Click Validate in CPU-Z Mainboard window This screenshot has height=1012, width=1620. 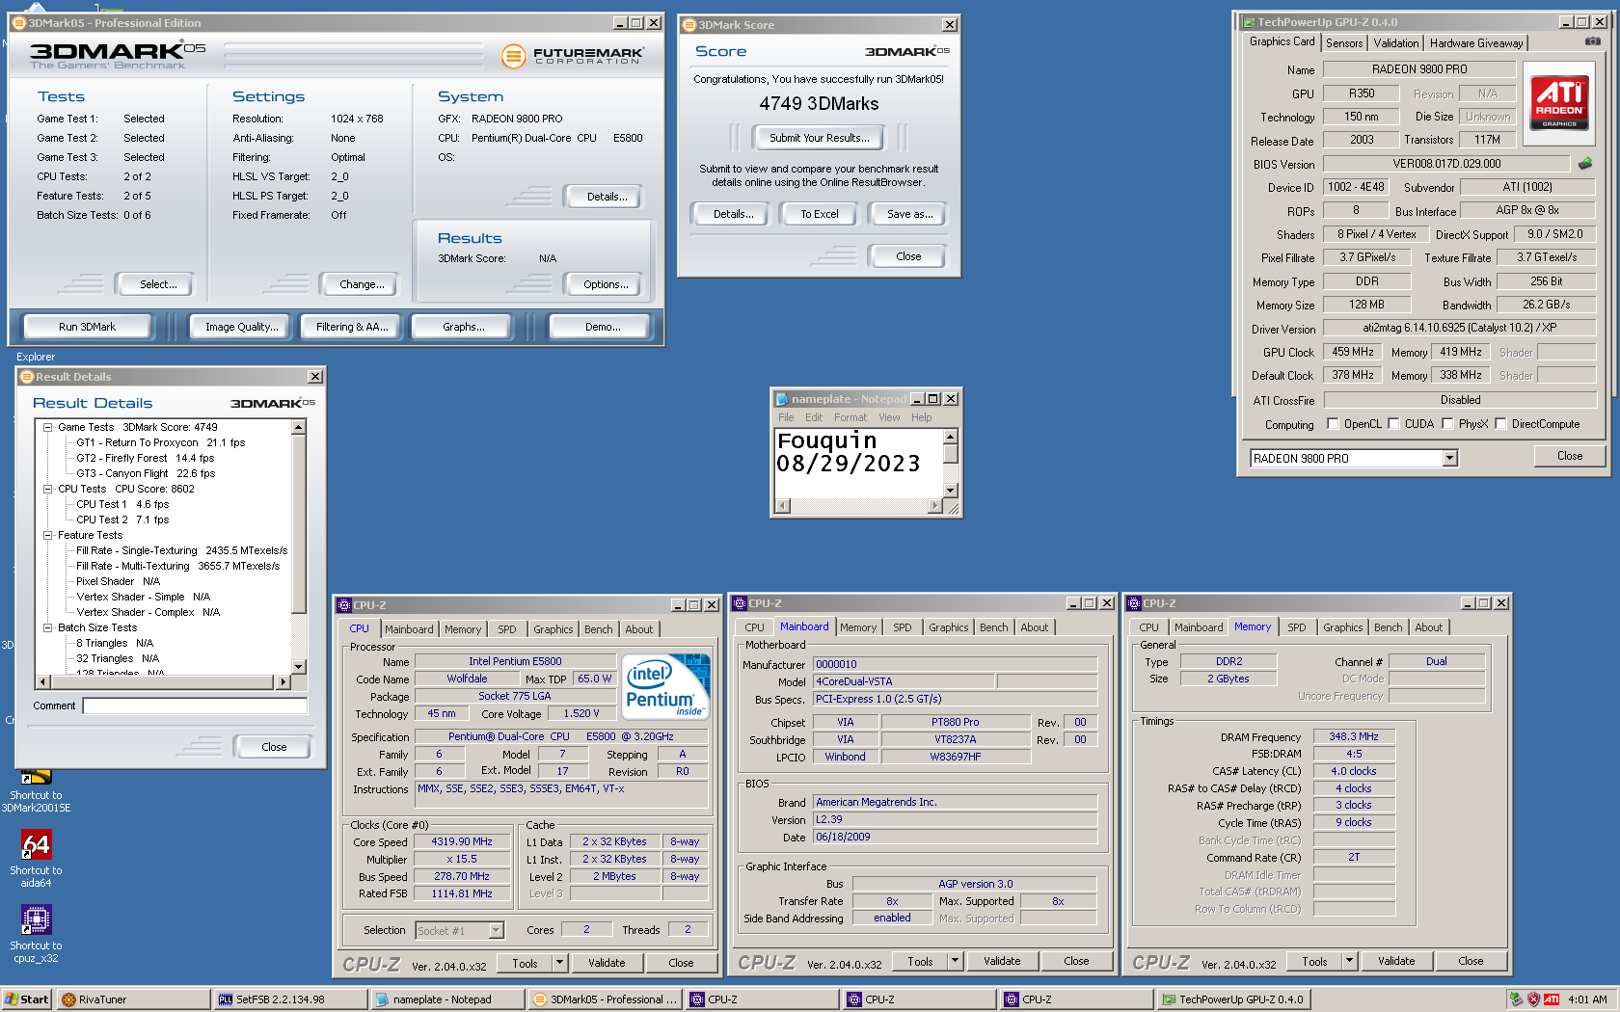(1002, 961)
